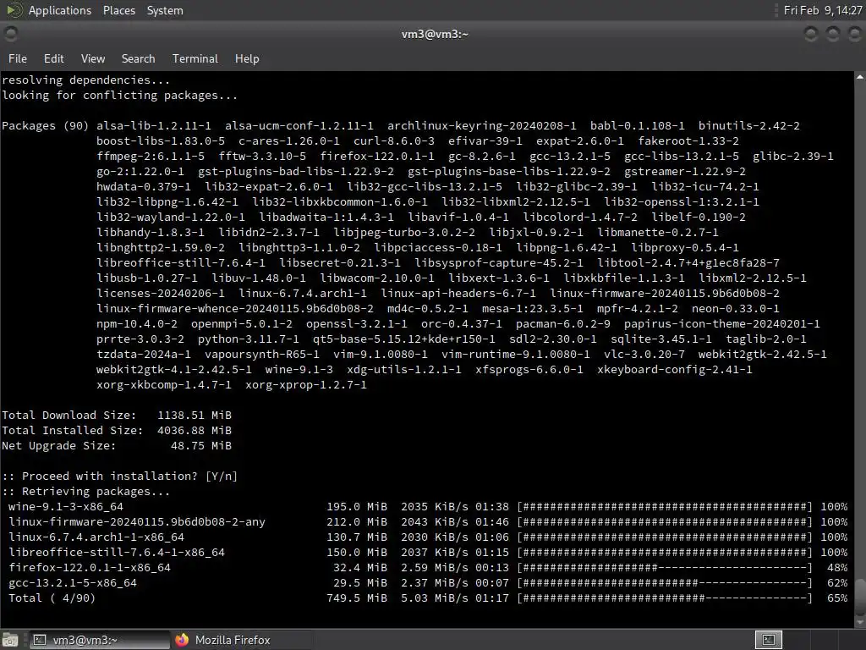Screen dimensions: 866x650
Task: Open the Applications menu in top panel
Action: pyautogui.click(x=60, y=10)
